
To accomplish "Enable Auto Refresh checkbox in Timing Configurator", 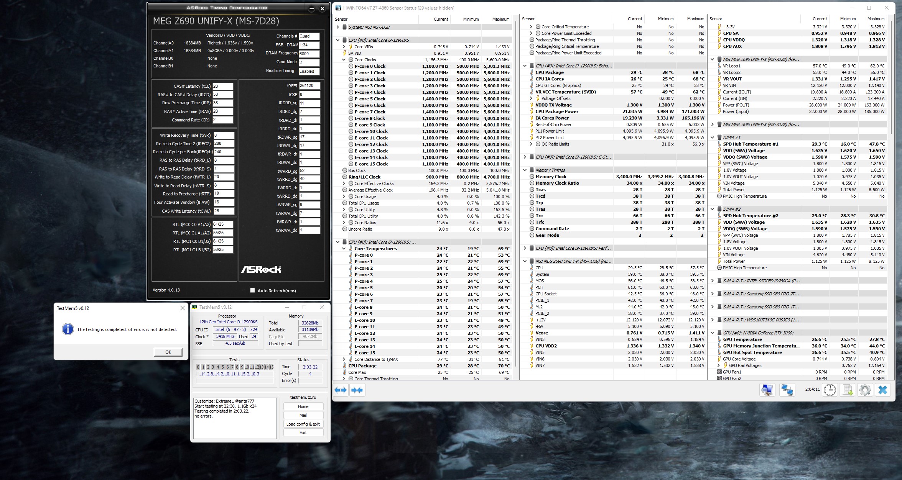I will (252, 290).
